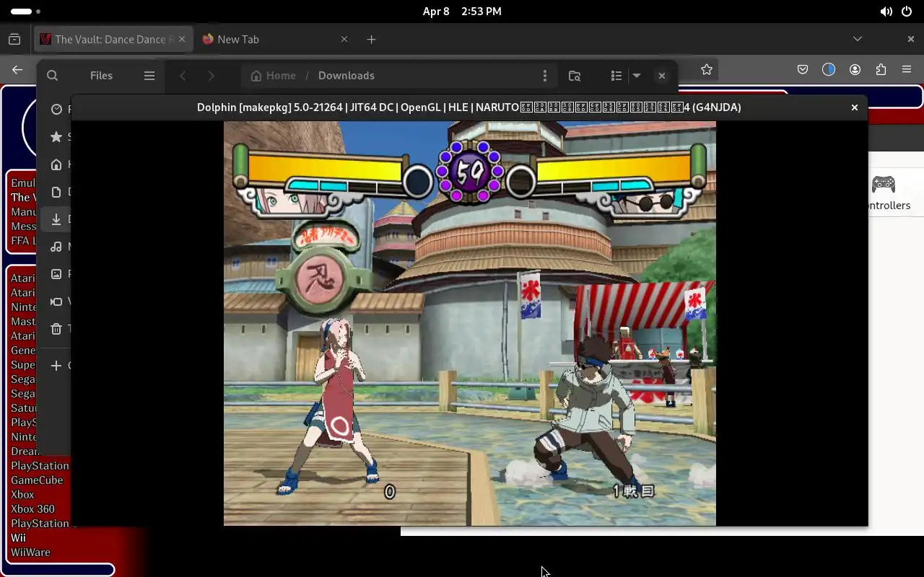Open Music icon in Files sidebar
Viewport: 924px width, 577px height.
pos(56,247)
